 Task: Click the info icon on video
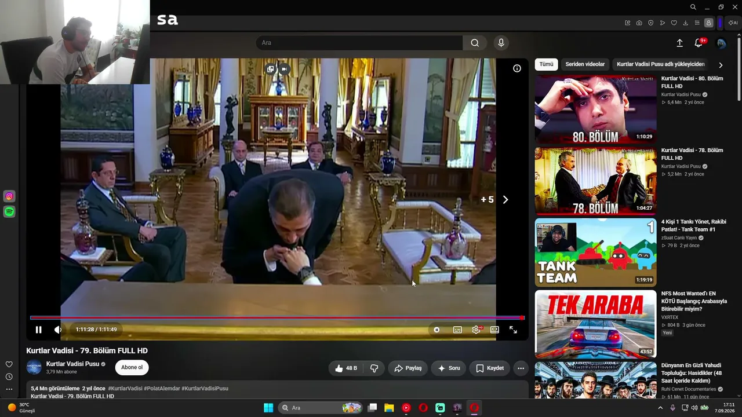click(x=517, y=68)
